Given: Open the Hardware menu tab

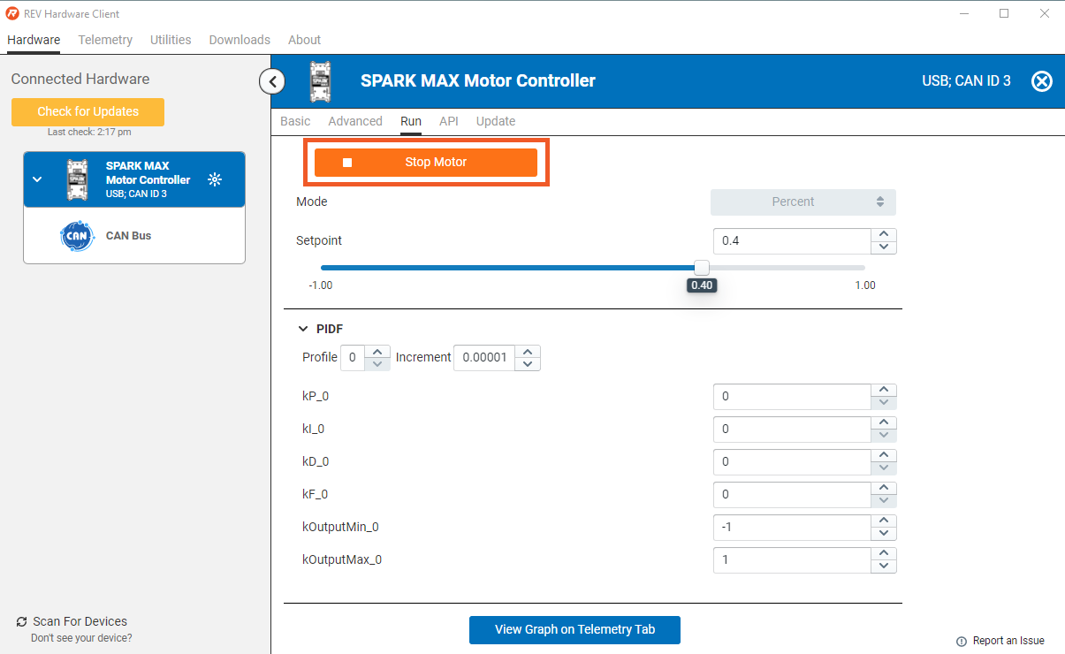Looking at the screenshot, I should [34, 40].
